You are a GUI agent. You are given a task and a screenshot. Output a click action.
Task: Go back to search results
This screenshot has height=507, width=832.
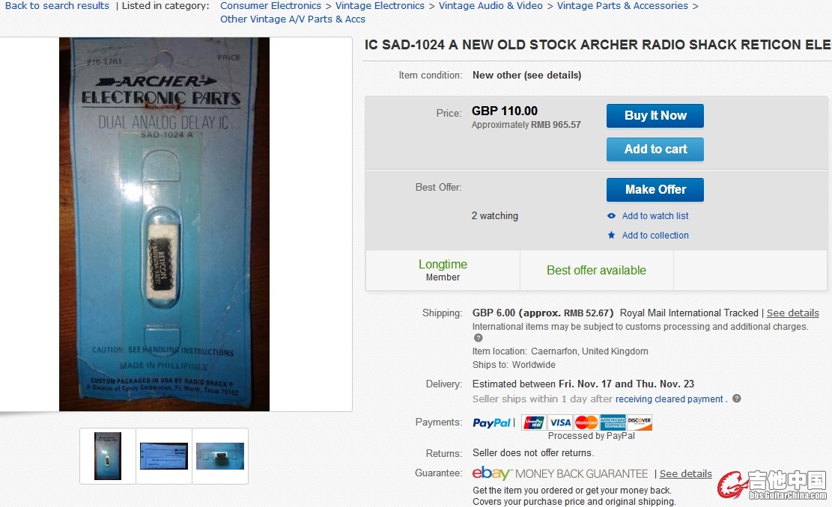pos(57,6)
